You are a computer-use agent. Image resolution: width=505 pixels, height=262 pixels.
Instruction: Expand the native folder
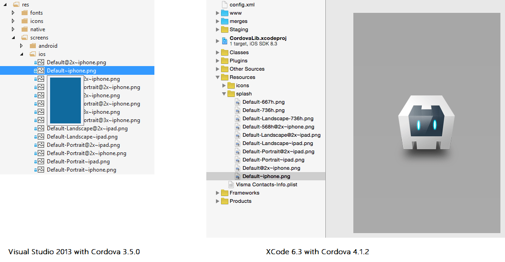tap(13, 29)
